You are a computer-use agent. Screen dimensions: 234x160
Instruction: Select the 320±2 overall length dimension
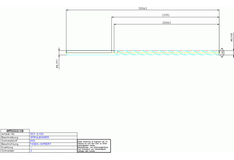click(x=142, y=8)
